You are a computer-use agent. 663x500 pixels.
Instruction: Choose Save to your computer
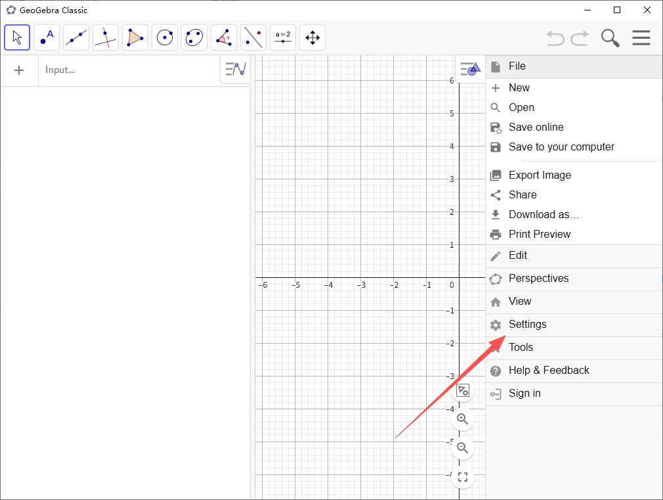[x=574, y=147]
